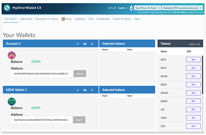Edit MEW Wallet 1 name with pencil icon
Image resolution: width=206 pixels, height=135 pixels.
(x=78, y=90)
